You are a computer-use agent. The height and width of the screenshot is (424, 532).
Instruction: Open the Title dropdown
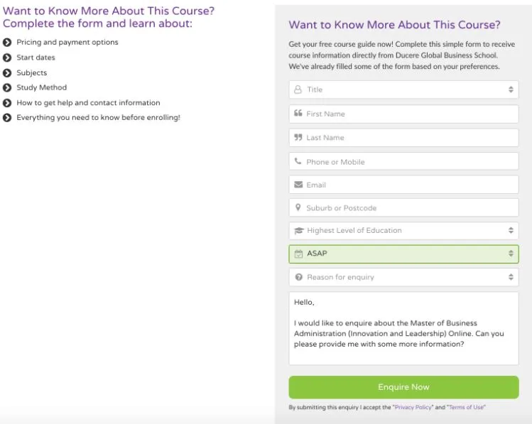point(403,89)
